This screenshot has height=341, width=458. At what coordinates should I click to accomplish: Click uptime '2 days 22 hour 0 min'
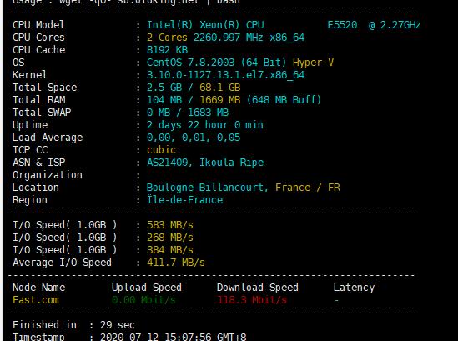(204, 125)
